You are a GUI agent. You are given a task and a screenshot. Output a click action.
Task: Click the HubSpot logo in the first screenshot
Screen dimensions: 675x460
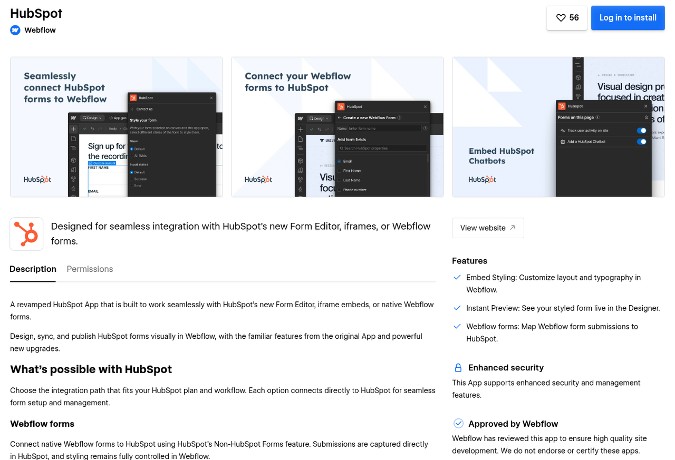pos(37,179)
